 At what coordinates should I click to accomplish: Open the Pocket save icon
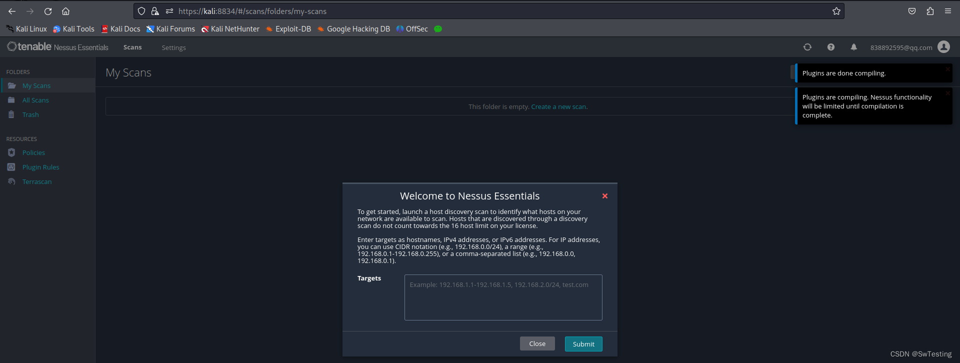click(912, 11)
